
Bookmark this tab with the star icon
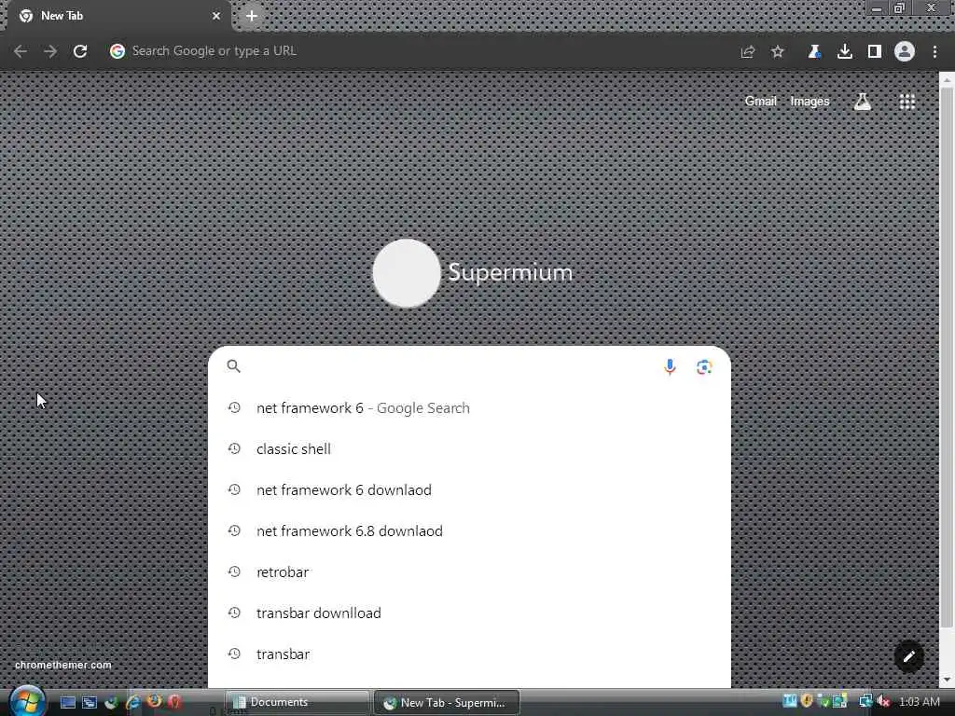(x=778, y=52)
